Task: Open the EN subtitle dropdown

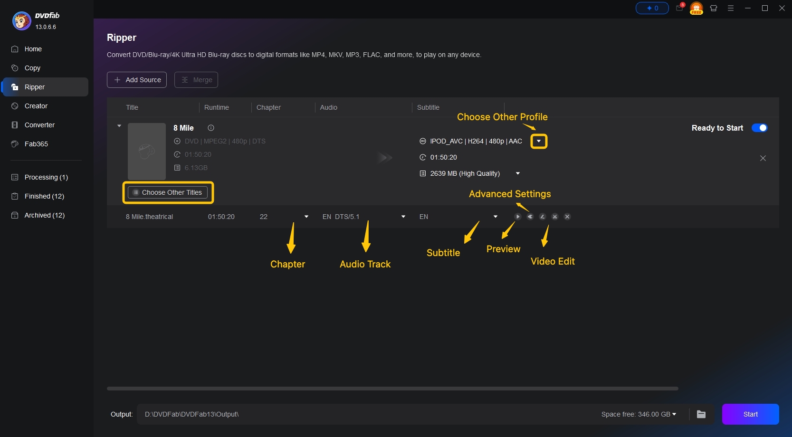Action: pos(496,217)
